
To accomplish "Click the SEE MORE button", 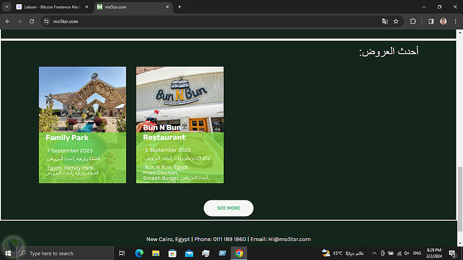I will point(229,208).
